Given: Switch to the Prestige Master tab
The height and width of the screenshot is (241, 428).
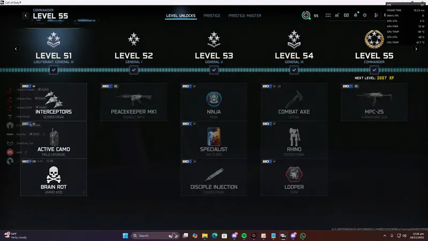Looking at the screenshot, I should click(244, 16).
